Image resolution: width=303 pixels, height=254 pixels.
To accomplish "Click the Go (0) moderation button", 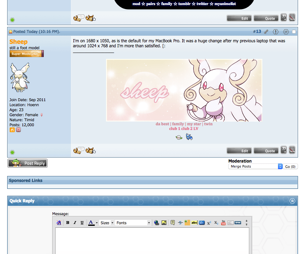I will click(x=290, y=167).
